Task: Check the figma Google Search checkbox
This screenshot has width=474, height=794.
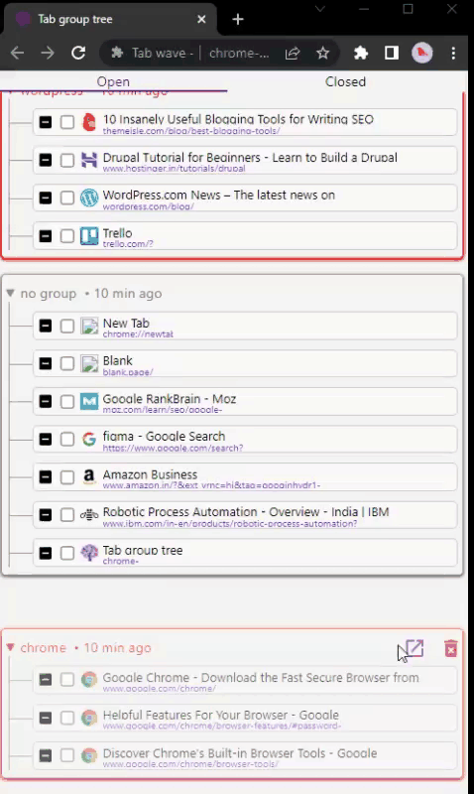Action: tap(67, 439)
